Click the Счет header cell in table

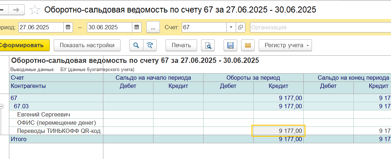click(56, 78)
